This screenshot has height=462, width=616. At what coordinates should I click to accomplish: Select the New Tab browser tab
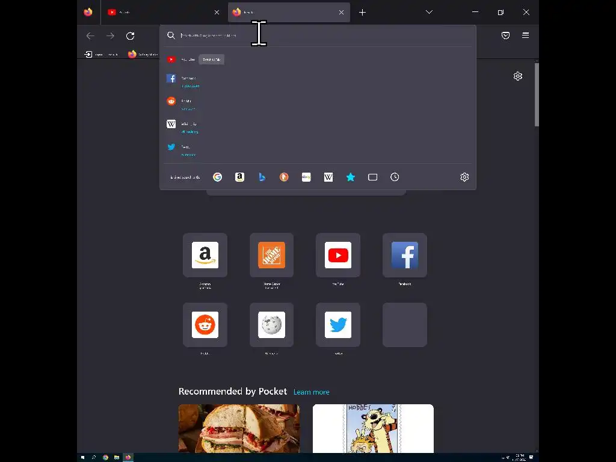(x=289, y=12)
